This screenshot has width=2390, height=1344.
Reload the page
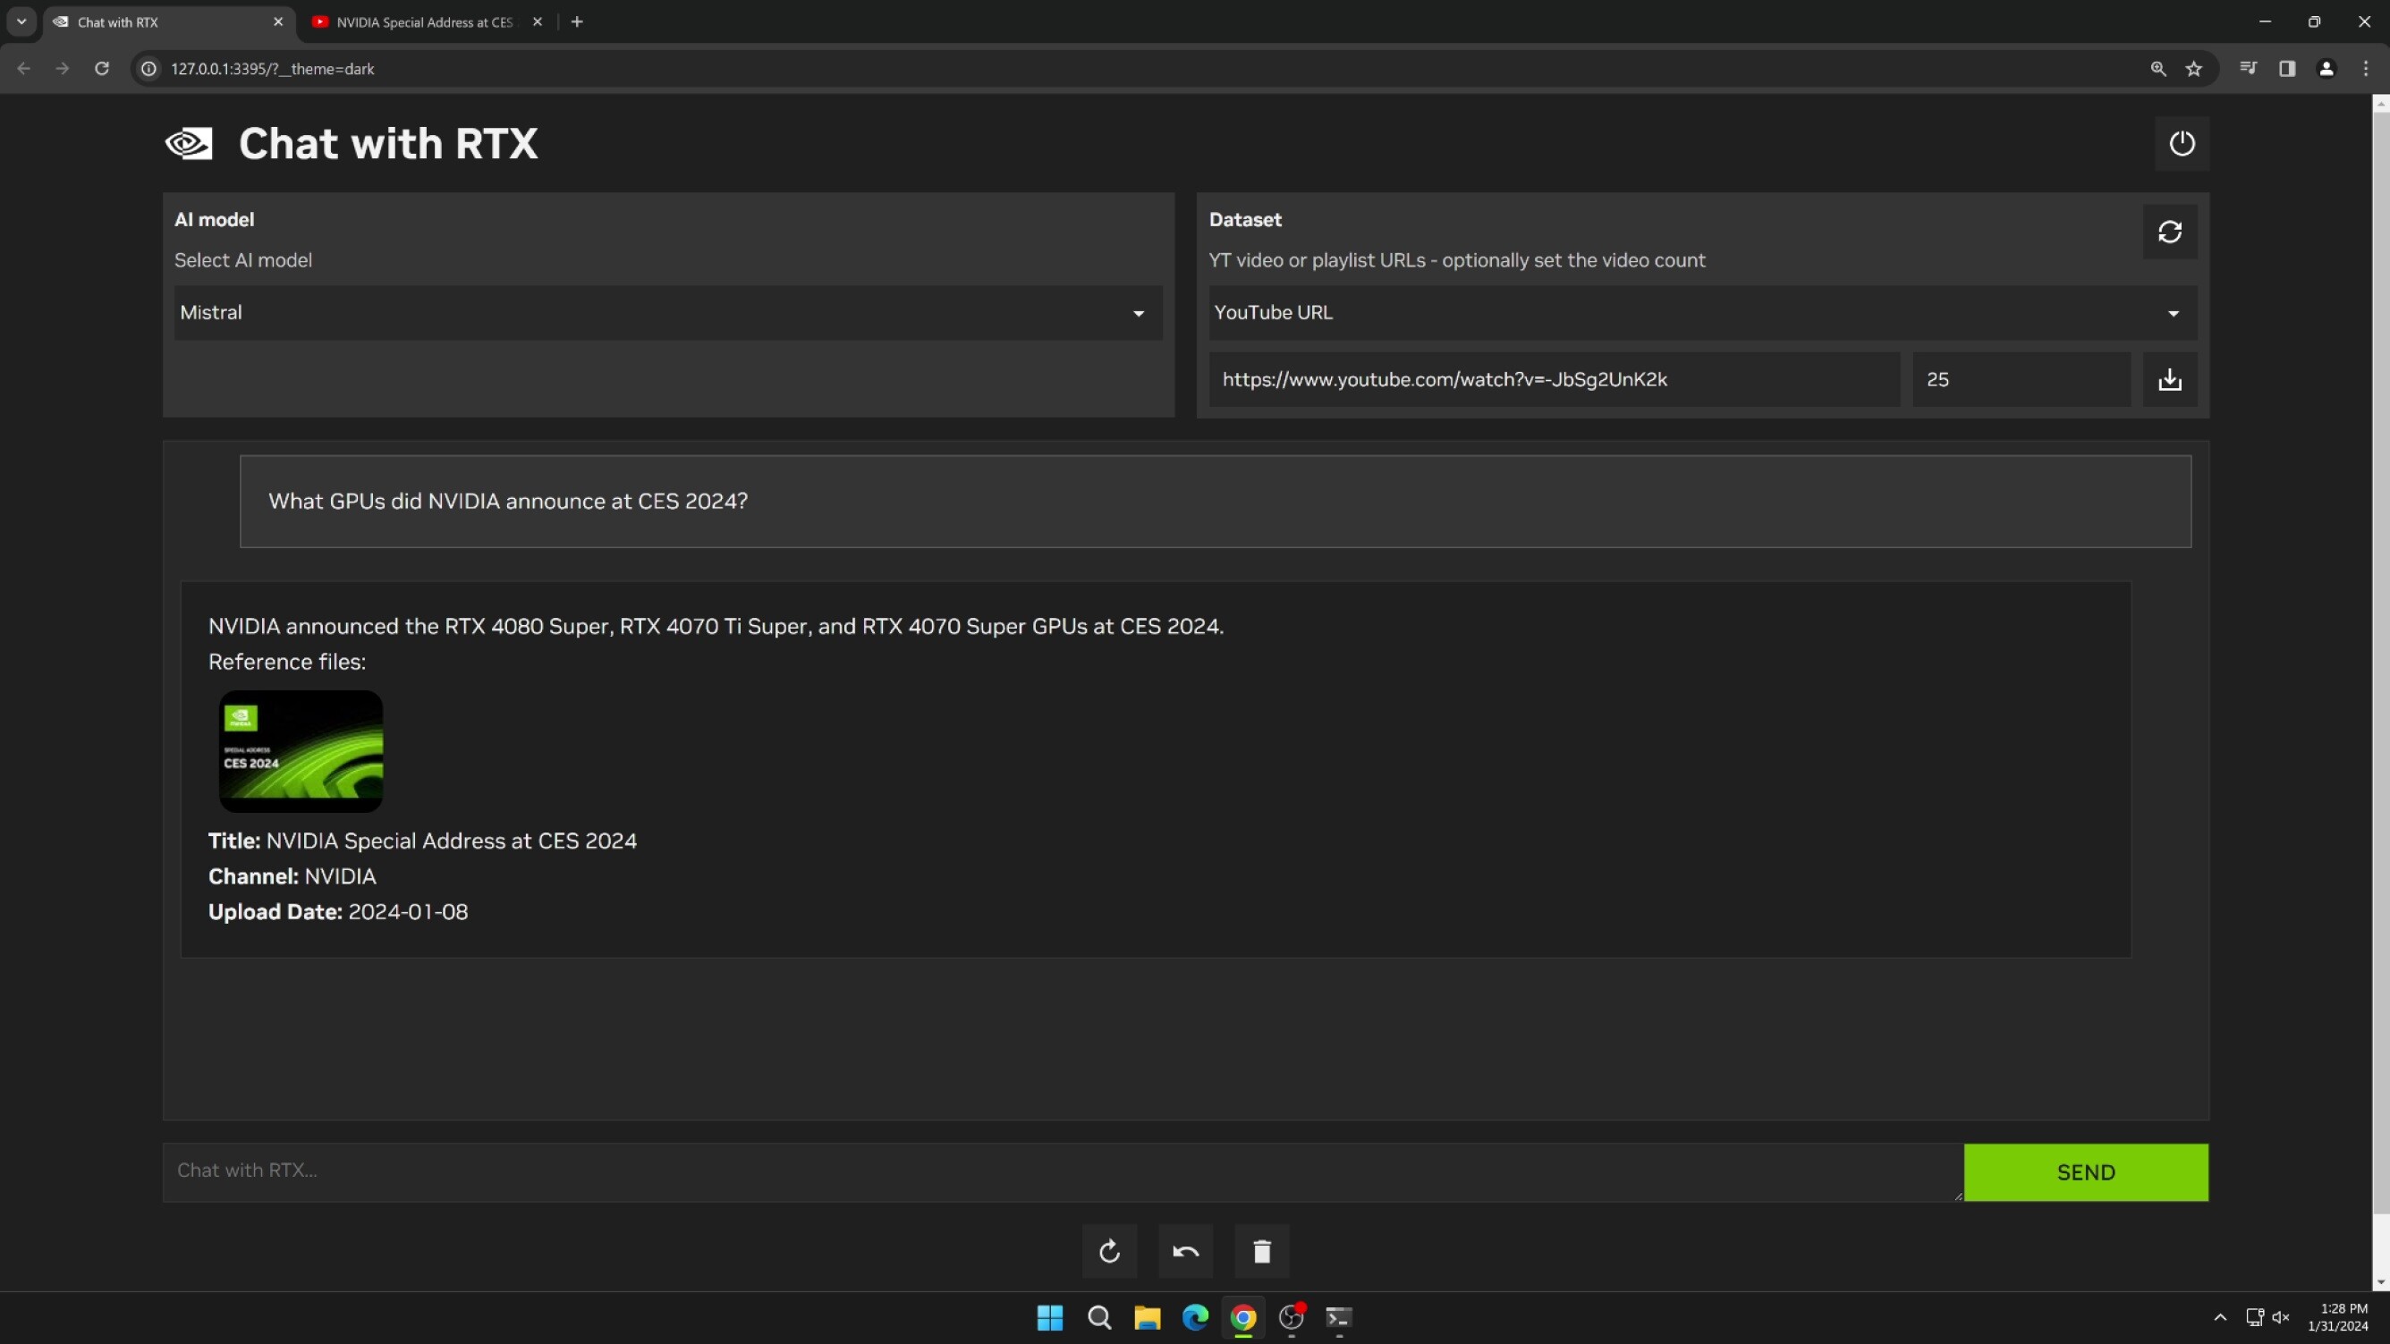pyautogui.click(x=102, y=68)
